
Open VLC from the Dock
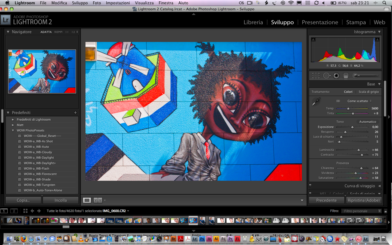click(x=81, y=239)
